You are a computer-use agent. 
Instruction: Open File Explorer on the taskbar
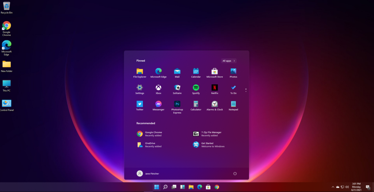point(191,187)
